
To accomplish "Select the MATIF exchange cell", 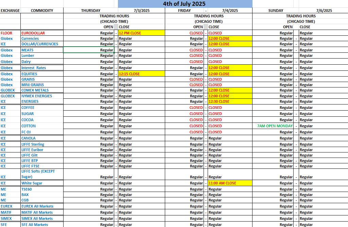I will coord(10,213).
